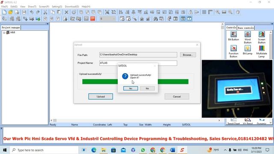The height and width of the screenshot is (154, 274).
Task: Click Browse for file path
Action: pos(188,55)
